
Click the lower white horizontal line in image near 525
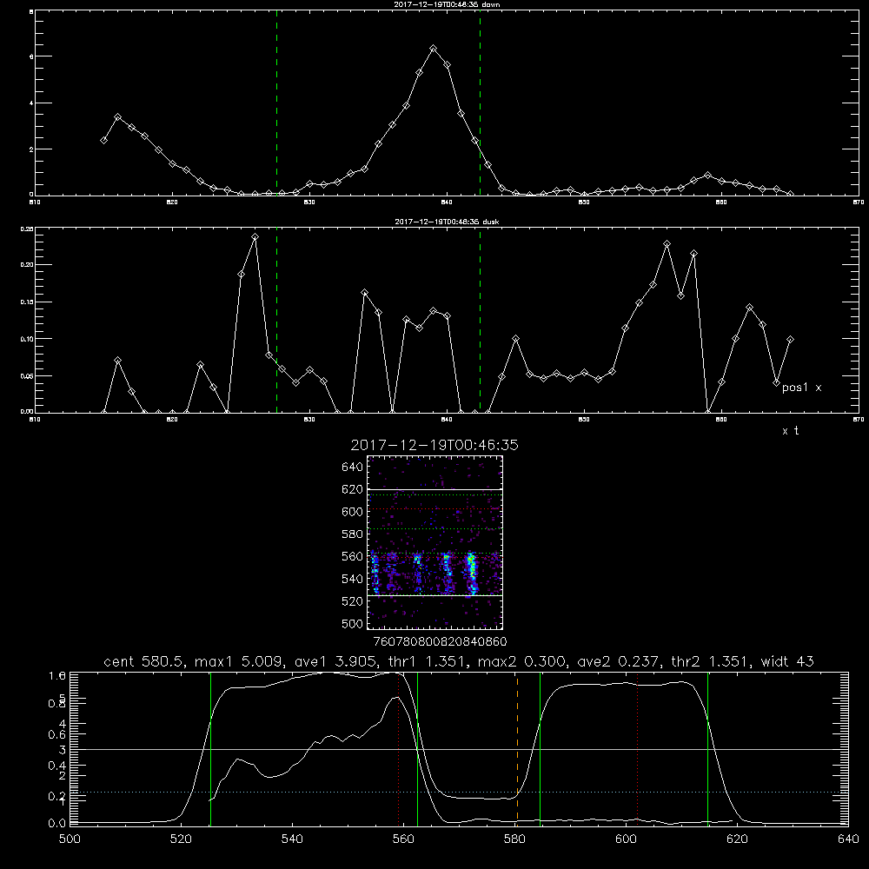[x=435, y=595]
